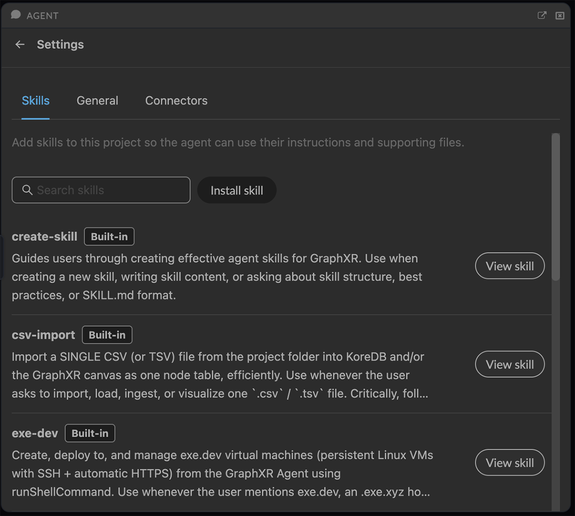The height and width of the screenshot is (516, 575).
Task: View the csv-import skill
Action: point(510,364)
